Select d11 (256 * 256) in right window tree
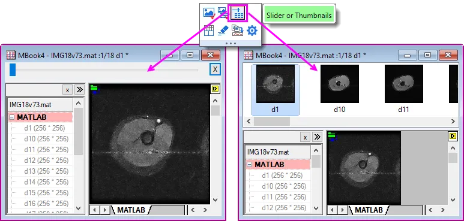The width and height of the screenshot is (464, 221). (x=284, y=197)
